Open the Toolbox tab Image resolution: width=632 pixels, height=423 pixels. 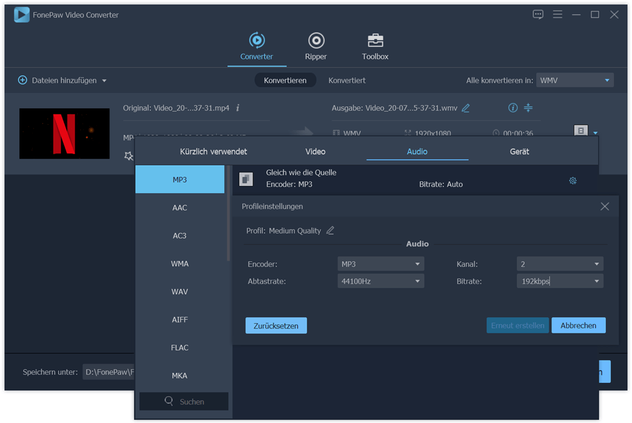[x=375, y=47]
